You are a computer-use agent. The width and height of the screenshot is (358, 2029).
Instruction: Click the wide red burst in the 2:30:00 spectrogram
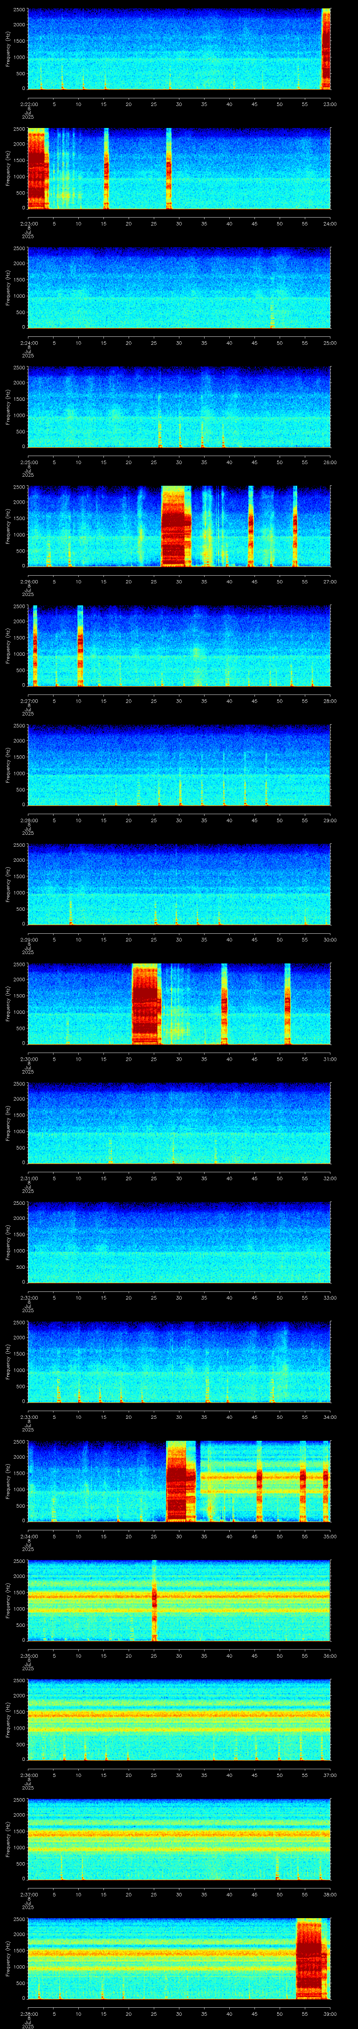click(x=146, y=1003)
